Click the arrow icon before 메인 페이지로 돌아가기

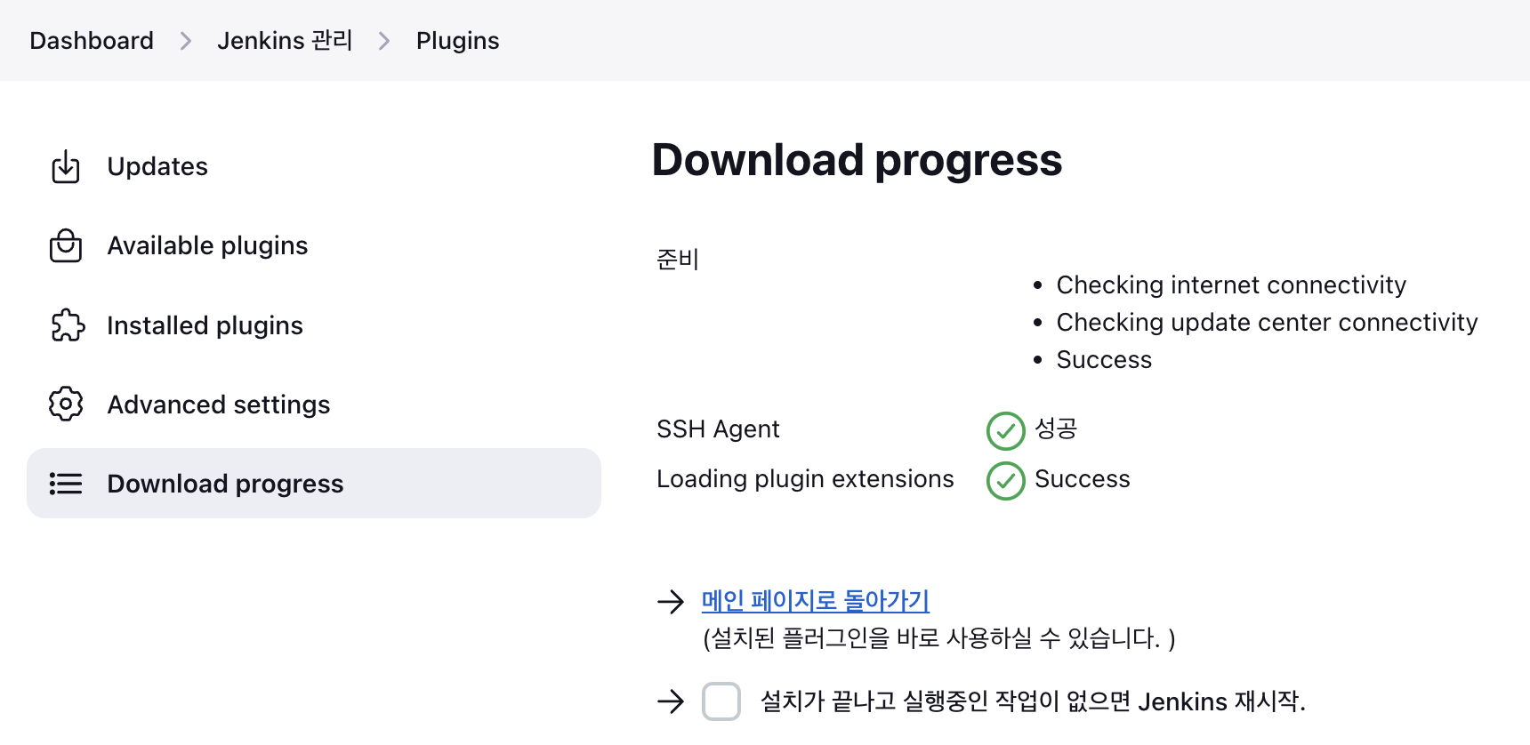(669, 603)
